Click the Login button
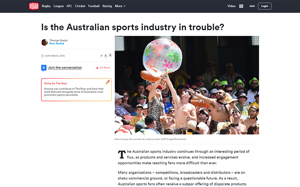300x187 pixels. (265, 6)
